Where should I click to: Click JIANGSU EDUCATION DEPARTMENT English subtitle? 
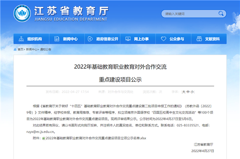[x=71, y=19]
